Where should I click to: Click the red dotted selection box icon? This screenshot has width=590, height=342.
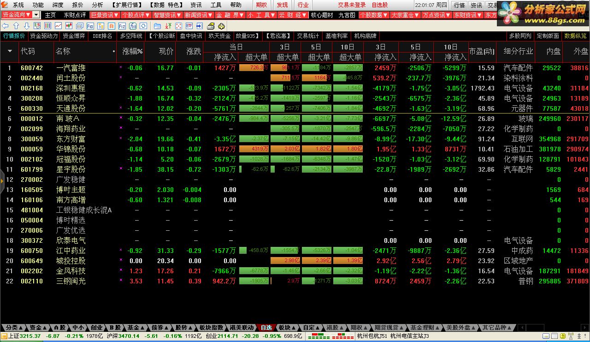tap(179, 26)
